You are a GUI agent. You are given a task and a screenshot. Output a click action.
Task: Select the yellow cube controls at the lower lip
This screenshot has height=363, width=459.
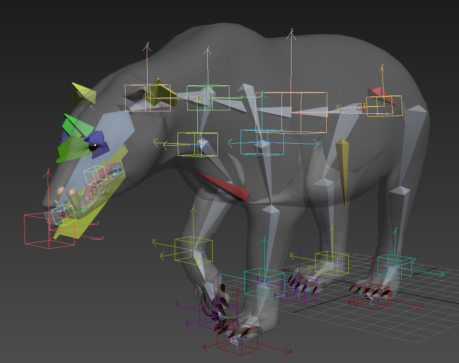click(x=64, y=215)
